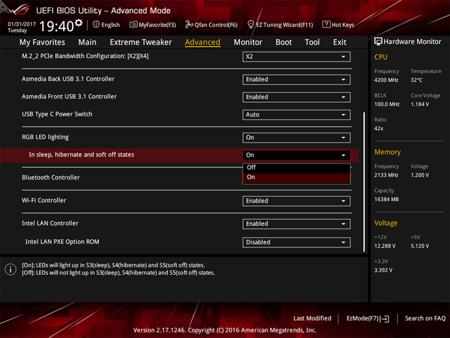This screenshot has width=450, height=338.
Task: Open Asmedia Back USB 3.1 Controller dropdown
Action: (x=296, y=79)
